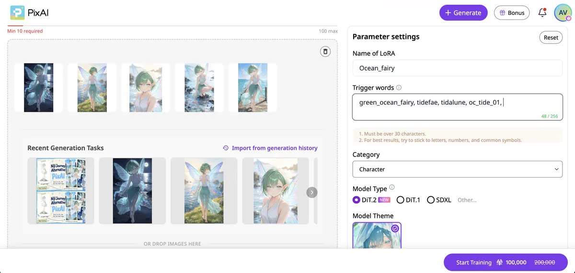Select the SDXL model type
Image resolution: width=575 pixels, height=273 pixels.
439,200
